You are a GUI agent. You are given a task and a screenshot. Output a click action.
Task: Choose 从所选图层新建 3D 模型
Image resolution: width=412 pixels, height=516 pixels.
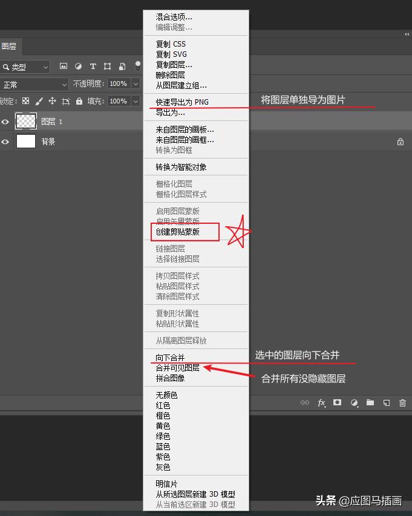click(195, 494)
